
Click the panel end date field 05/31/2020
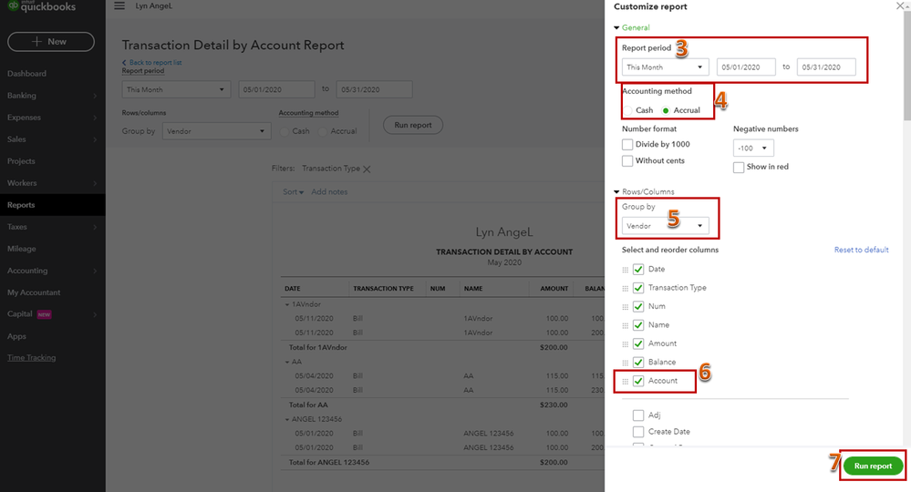tap(826, 67)
